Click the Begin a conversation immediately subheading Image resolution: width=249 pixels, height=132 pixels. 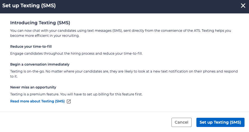[40, 64]
